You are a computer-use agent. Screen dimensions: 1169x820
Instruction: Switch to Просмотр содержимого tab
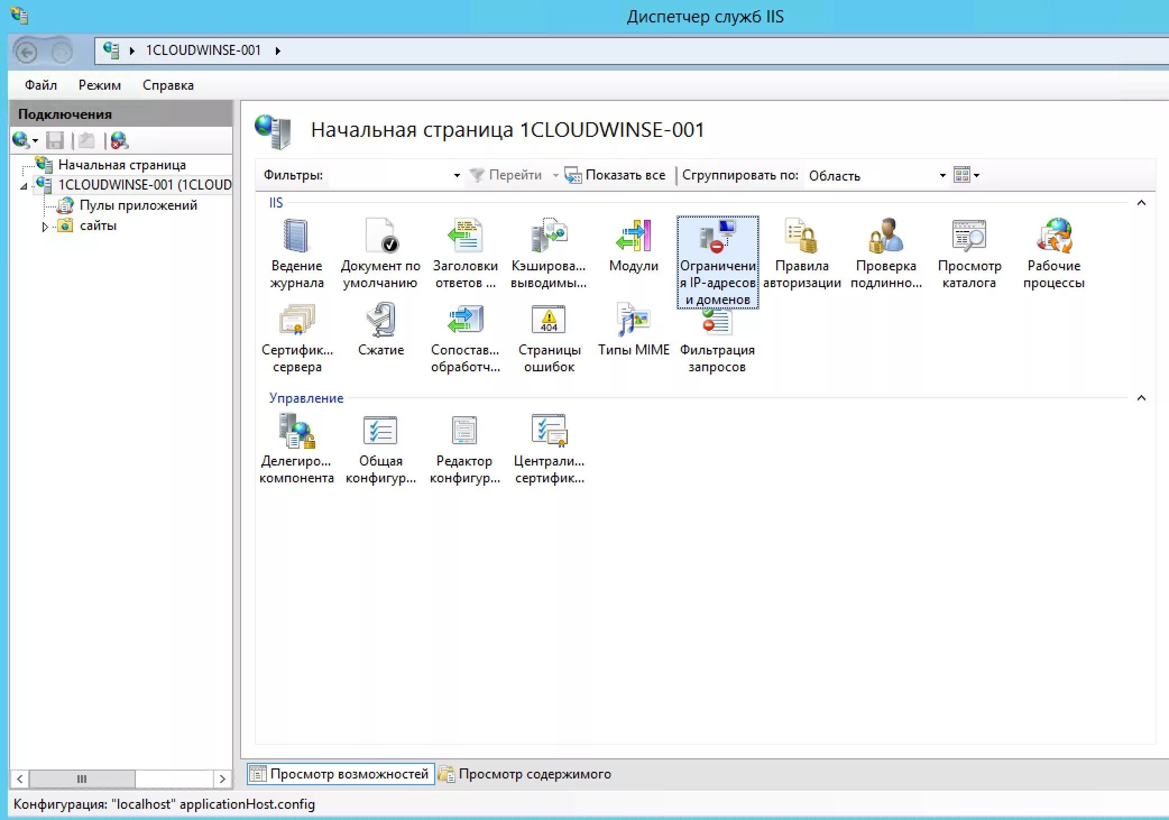click(535, 774)
